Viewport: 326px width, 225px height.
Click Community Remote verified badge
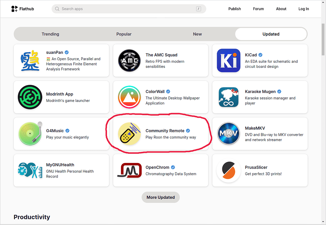188,131
